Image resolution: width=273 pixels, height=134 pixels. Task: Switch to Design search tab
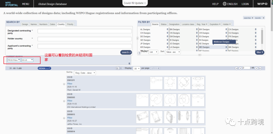(x=25, y=24)
